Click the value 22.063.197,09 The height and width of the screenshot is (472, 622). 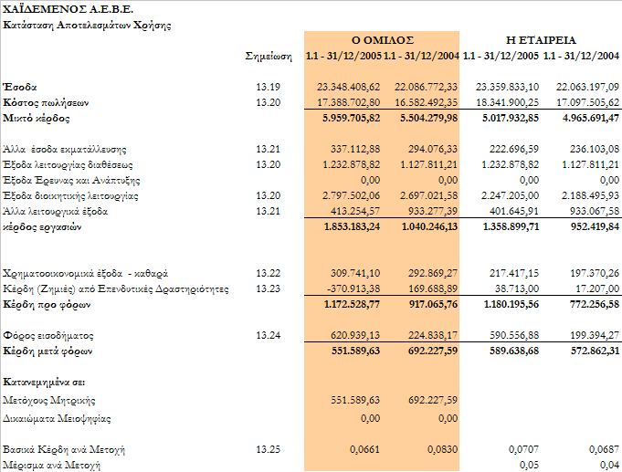(x=587, y=87)
